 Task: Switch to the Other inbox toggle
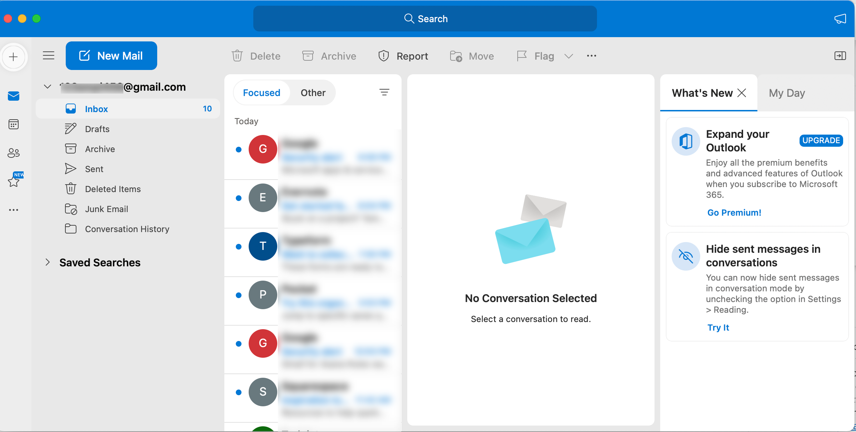coord(313,93)
